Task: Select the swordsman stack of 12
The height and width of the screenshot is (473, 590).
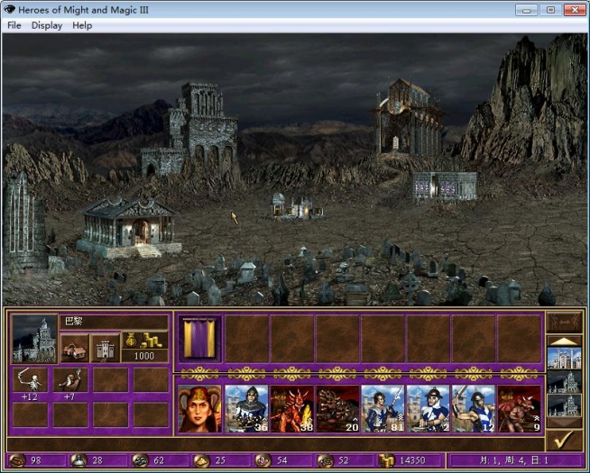Action: 474,409
